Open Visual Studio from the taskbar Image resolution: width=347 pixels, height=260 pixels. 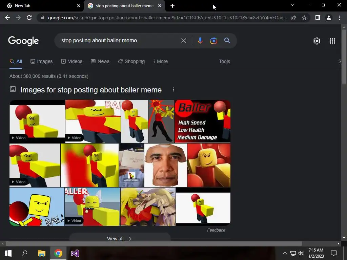(x=75, y=253)
